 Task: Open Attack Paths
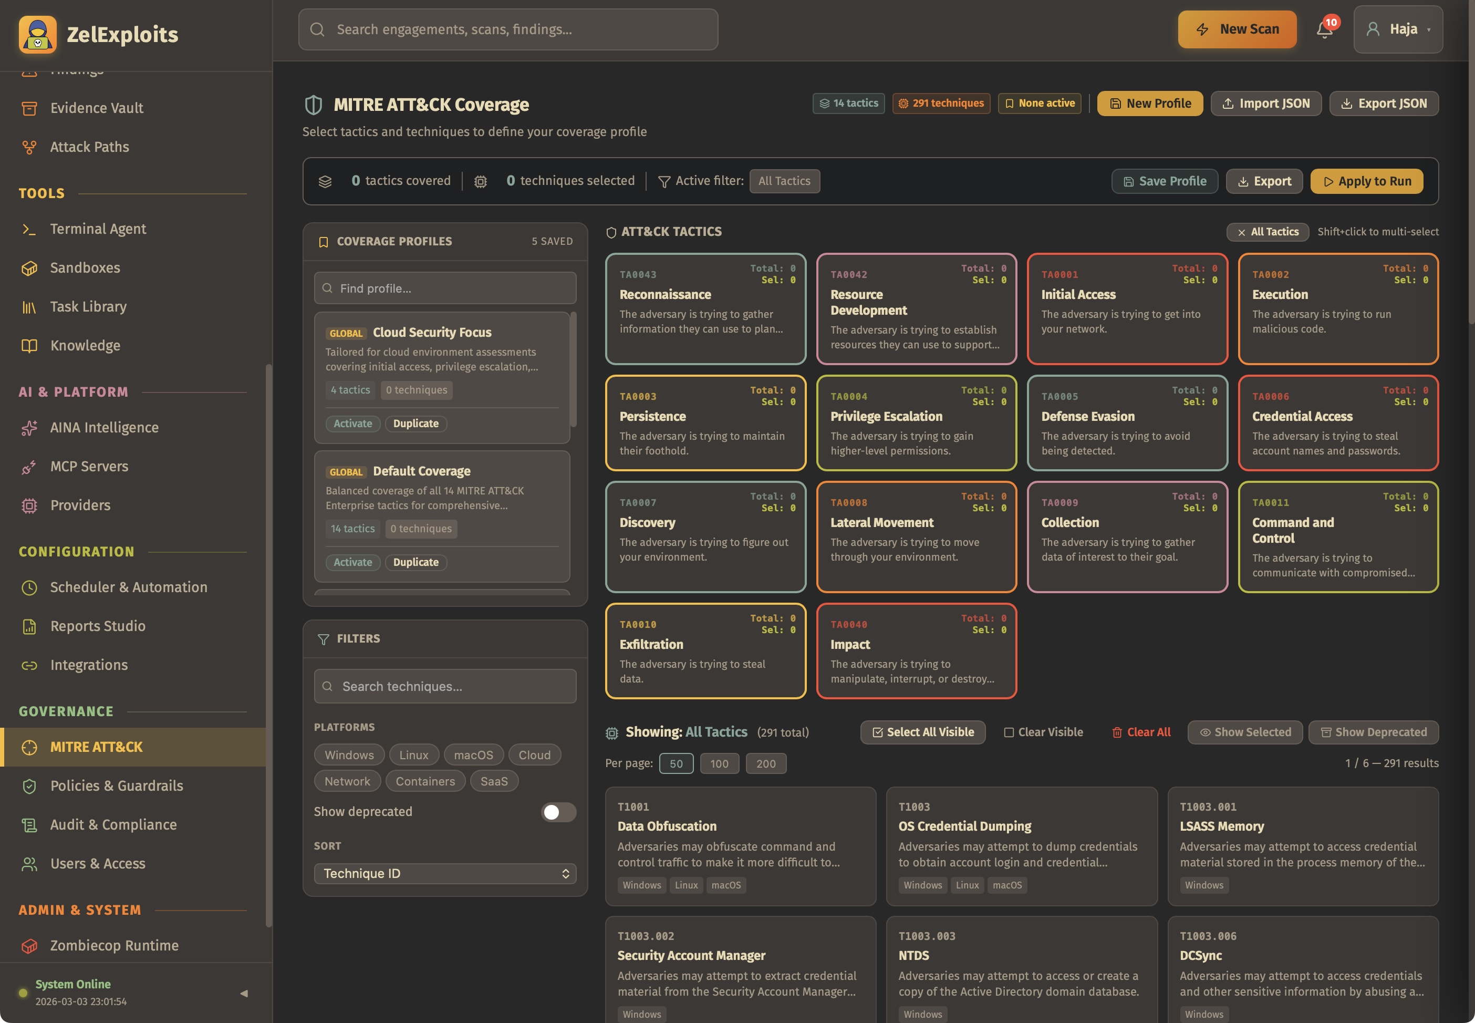[x=90, y=147]
